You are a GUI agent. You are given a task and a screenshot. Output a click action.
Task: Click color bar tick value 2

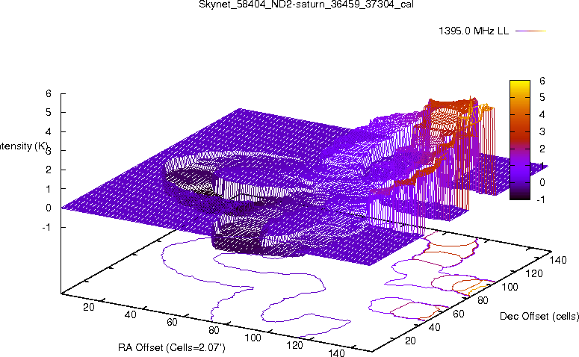[542, 149]
